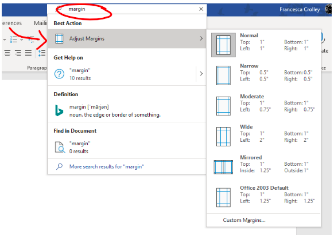Clear the search box with X

click(x=201, y=9)
